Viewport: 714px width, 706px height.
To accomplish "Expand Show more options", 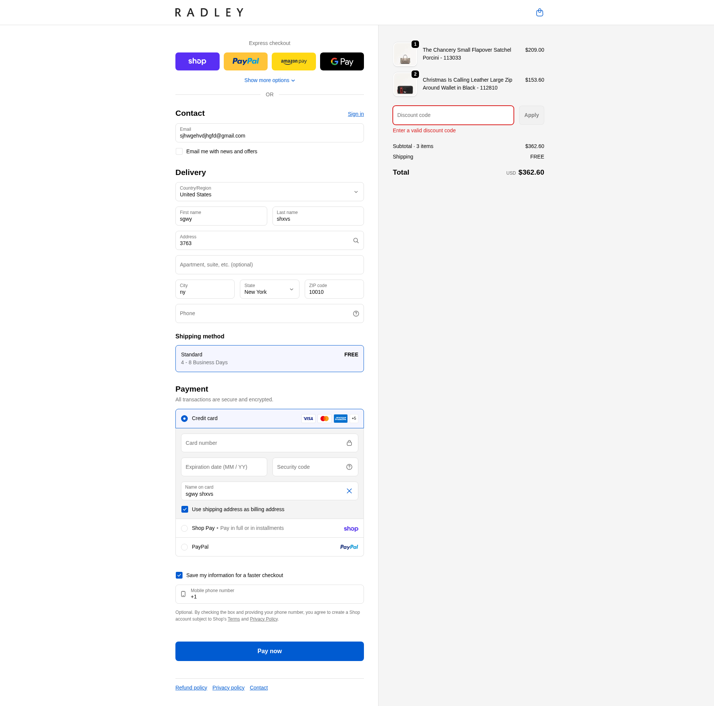I will click(269, 81).
